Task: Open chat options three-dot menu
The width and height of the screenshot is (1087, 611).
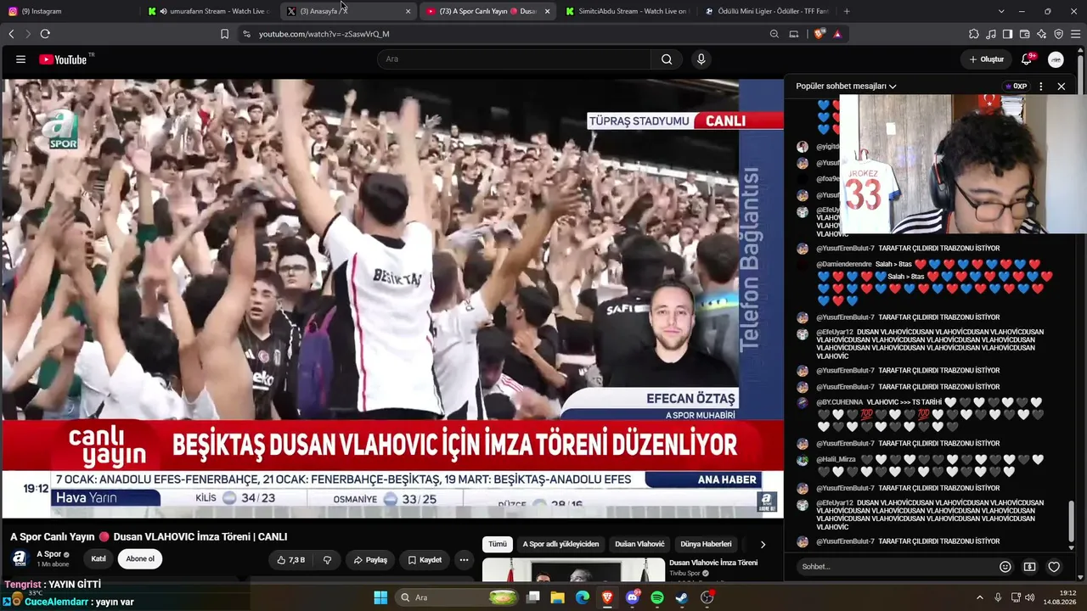Action: point(1041,87)
